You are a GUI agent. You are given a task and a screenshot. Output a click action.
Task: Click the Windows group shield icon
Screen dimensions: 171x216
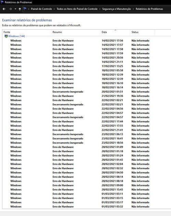pyautogui.click(x=6, y=36)
